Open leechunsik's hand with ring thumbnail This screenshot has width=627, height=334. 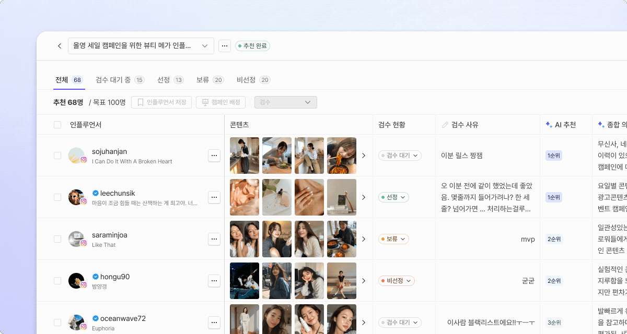pyautogui.click(x=309, y=197)
